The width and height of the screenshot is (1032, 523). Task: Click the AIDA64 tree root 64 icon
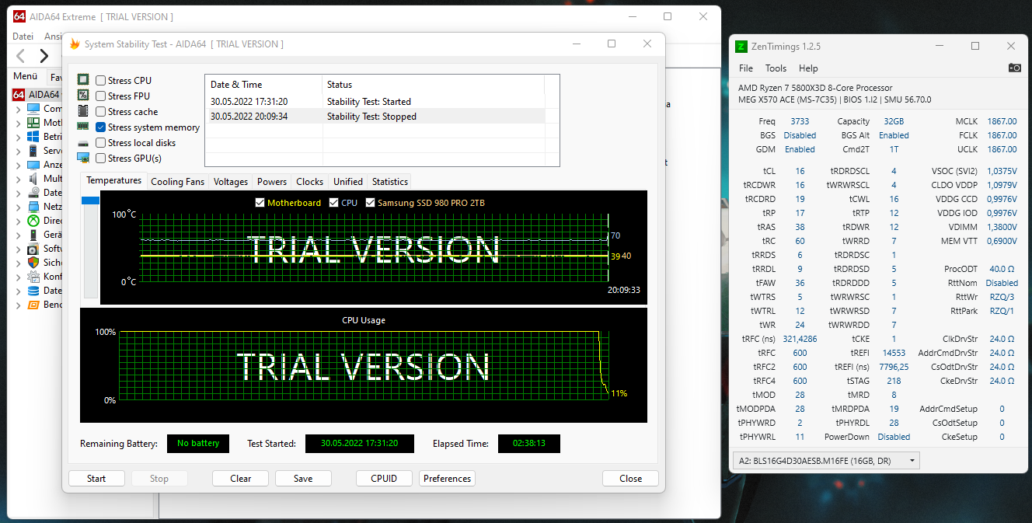19,95
